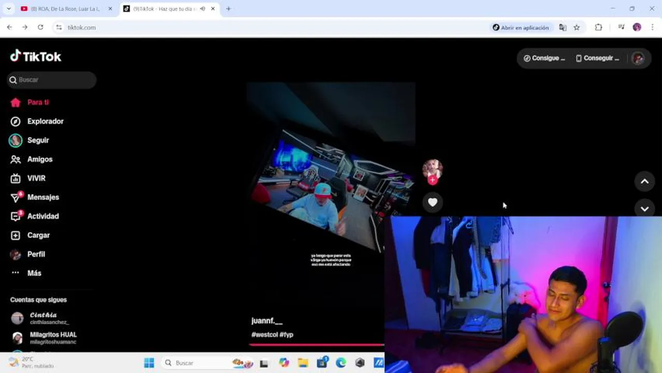Screen dimensions: 662x373
Task: Open the browser extensions puzzle icon
Action: point(598,27)
